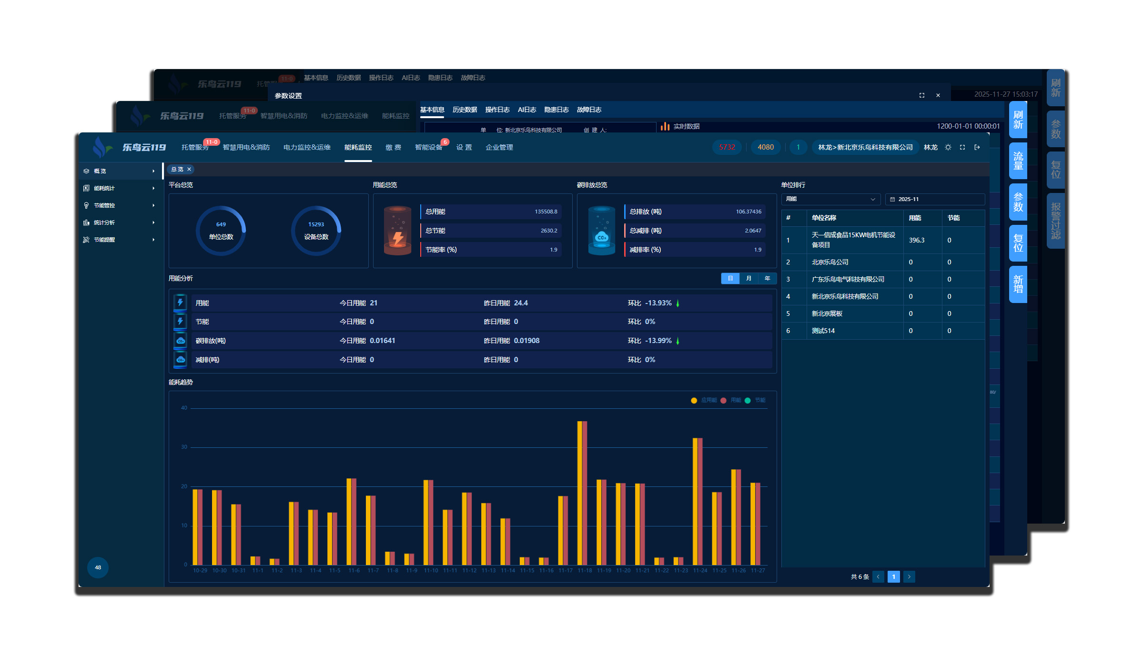Toggle light/dark theme sun icon
1143x667 pixels.
[x=948, y=147]
